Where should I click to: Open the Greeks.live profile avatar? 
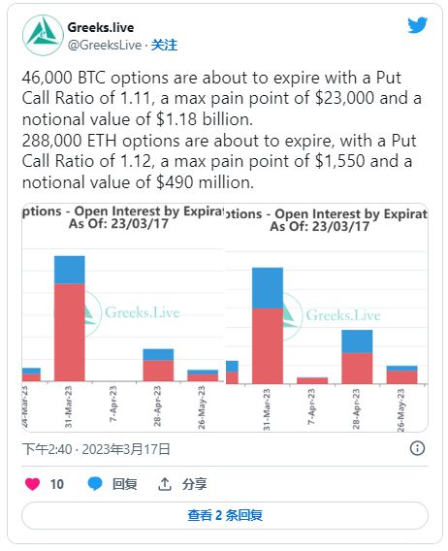click(x=43, y=35)
